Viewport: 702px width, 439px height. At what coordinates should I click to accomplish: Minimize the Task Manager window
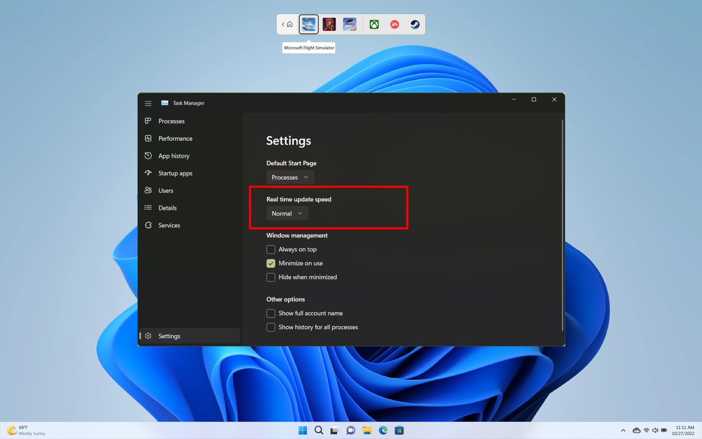tap(514, 99)
